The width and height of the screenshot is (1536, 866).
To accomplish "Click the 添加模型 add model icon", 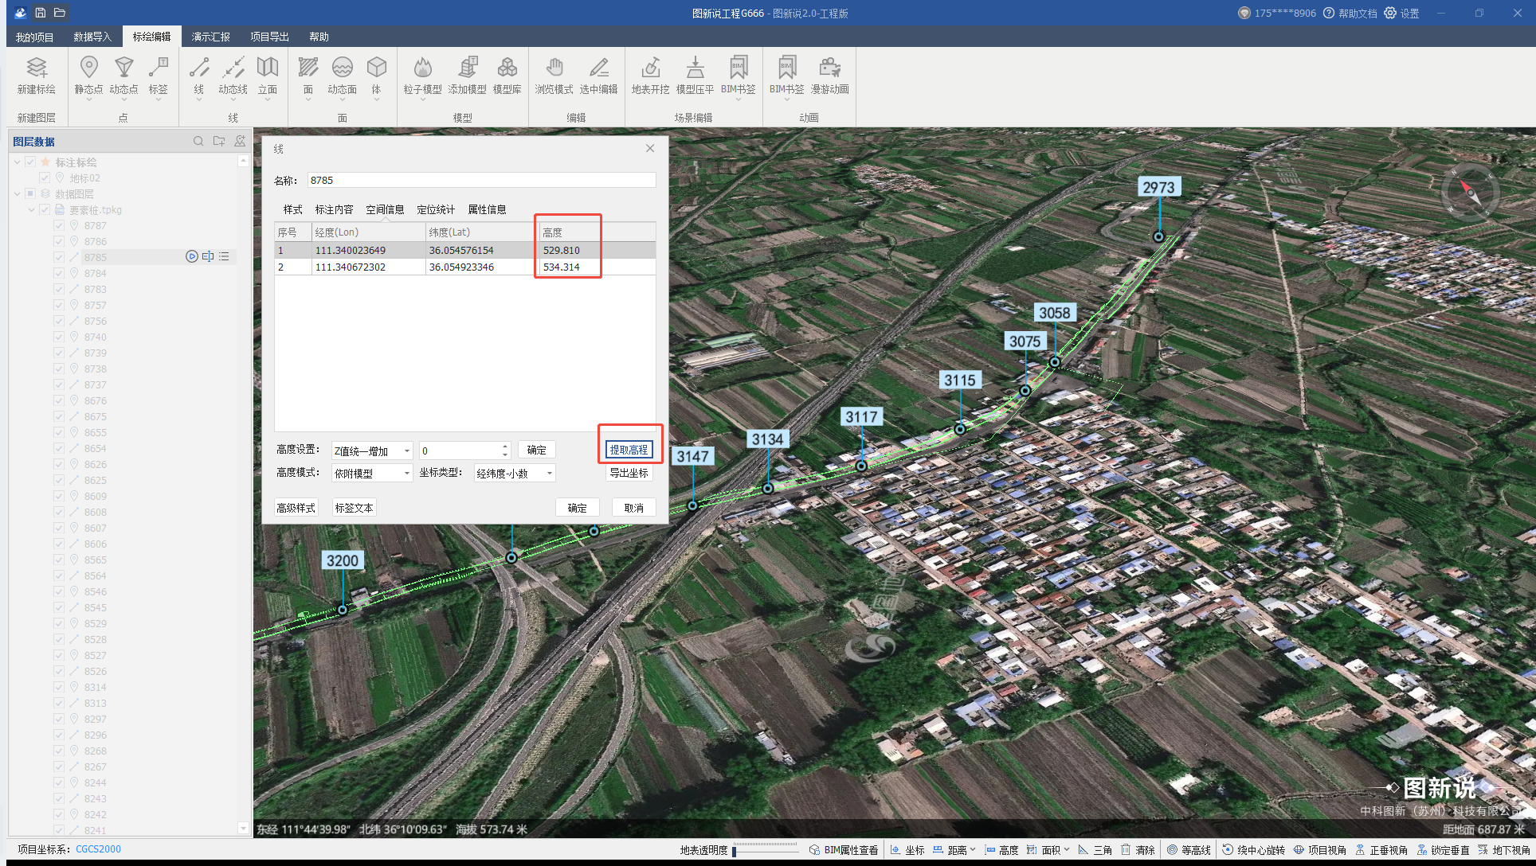I will point(468,68).
